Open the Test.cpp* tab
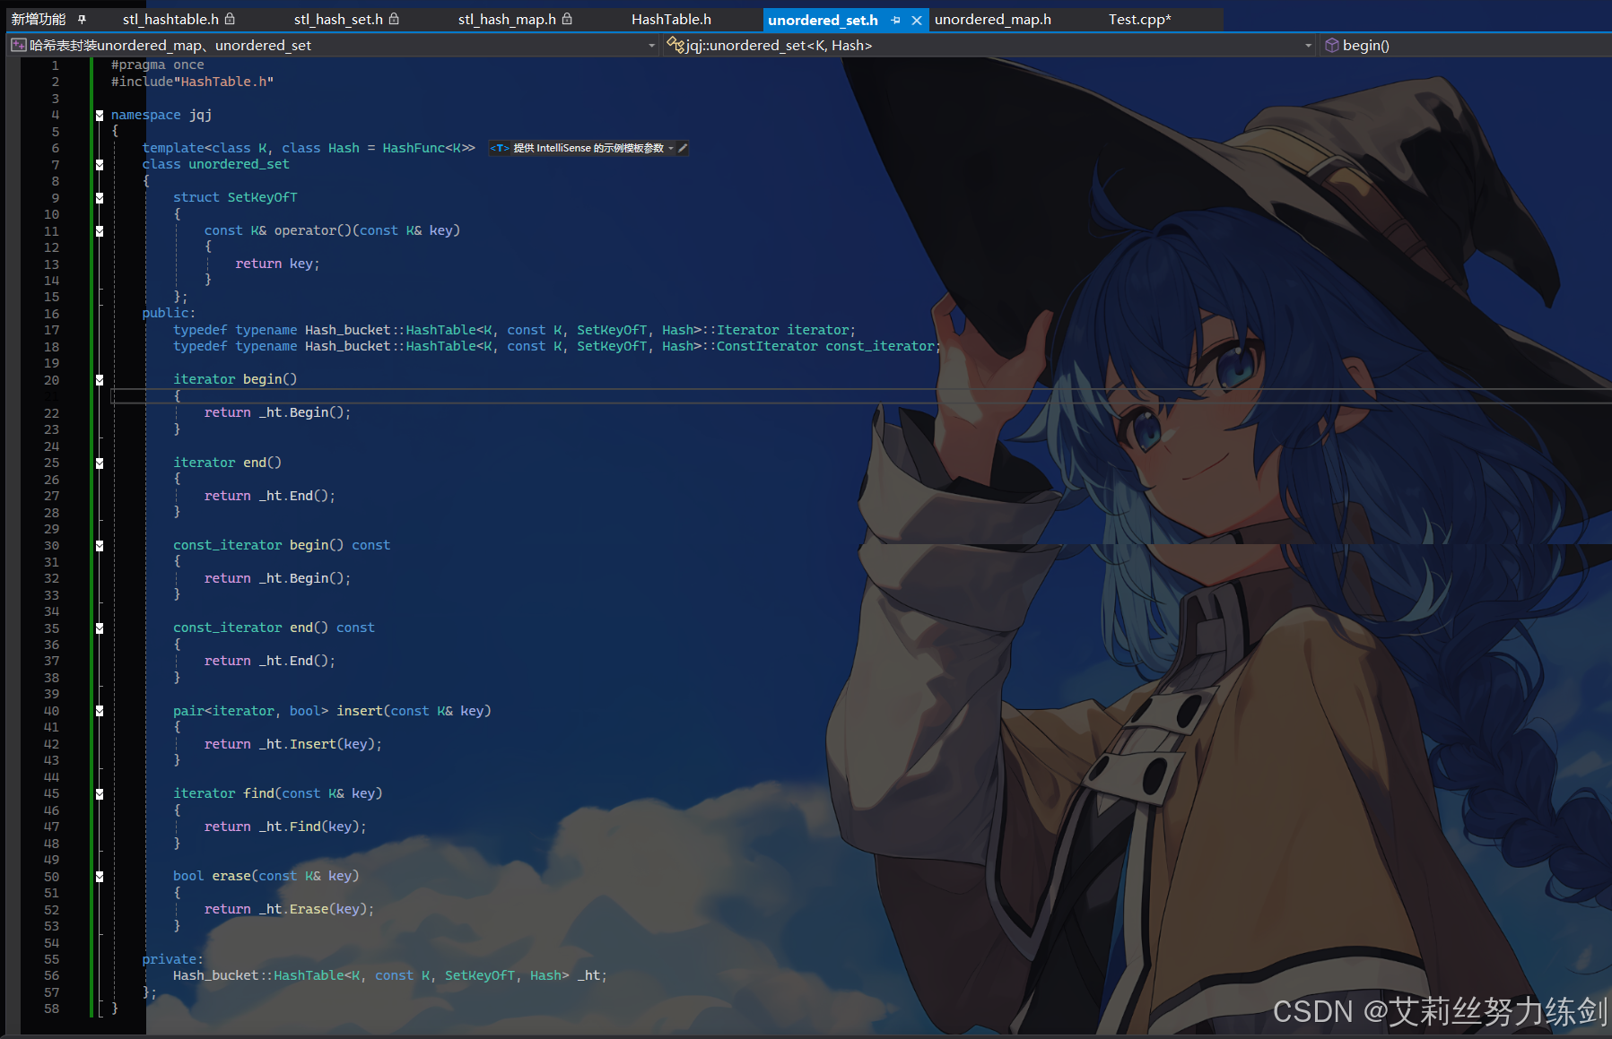Image resolution: width=1612 pixels, height=1039 pixels. tap(1139, 19)
